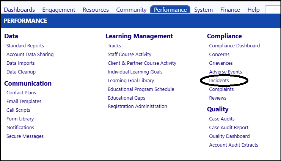Go to Registration Administration

[137, 106]
